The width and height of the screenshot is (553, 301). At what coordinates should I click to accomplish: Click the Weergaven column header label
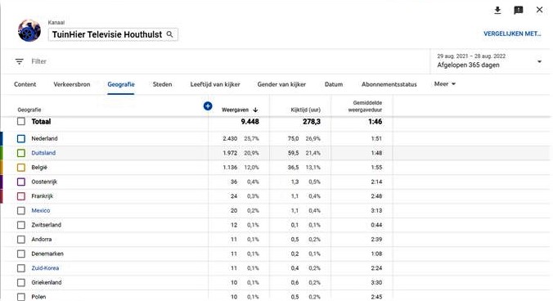pos(235,110)
